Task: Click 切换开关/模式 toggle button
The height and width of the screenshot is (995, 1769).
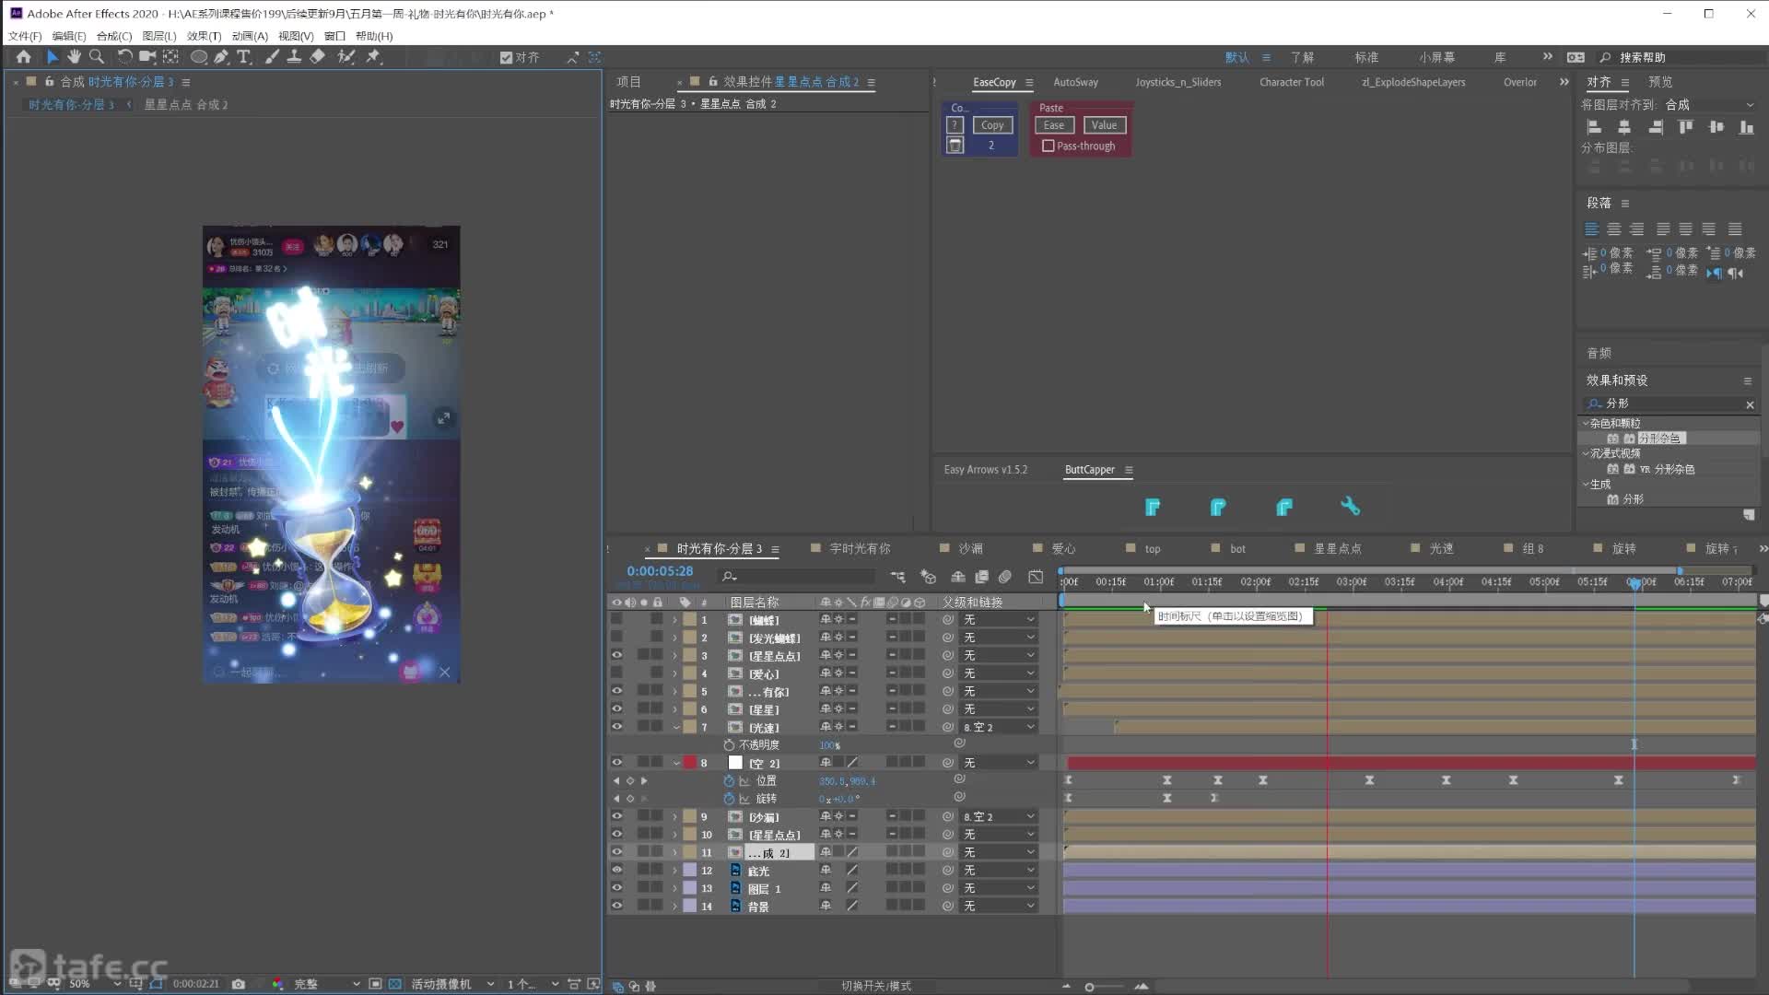Action: 875,986
